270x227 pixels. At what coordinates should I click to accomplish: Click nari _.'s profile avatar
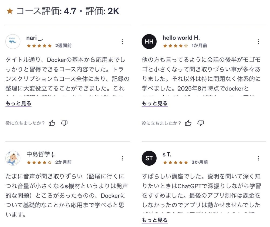click(x=13, y=42)
